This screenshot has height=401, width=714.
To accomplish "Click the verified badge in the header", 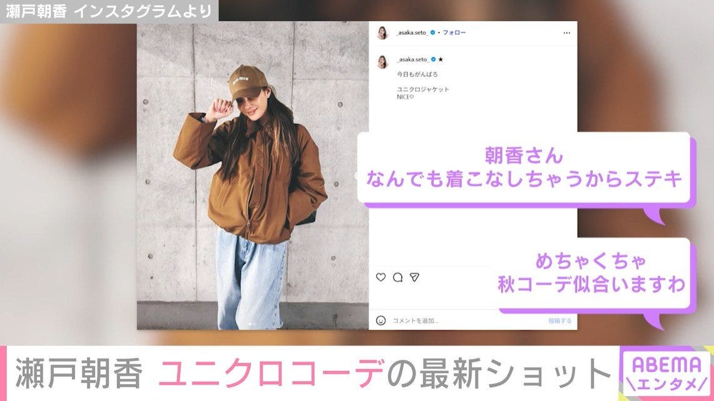I will [432, 33].
